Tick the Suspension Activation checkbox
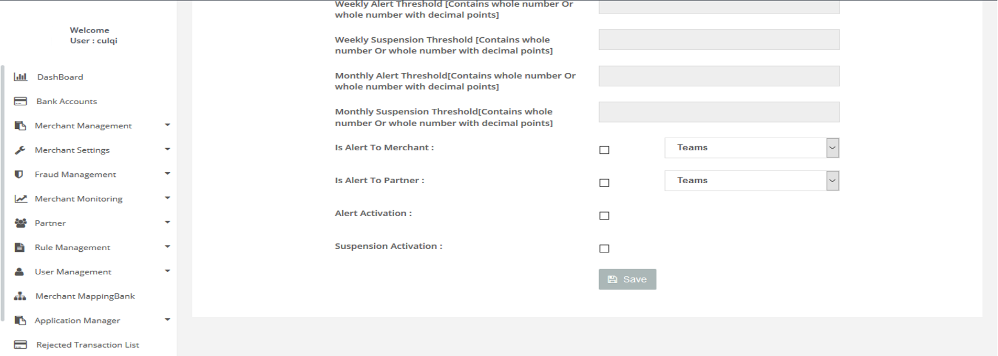This screenshot has height=356, width=998. [604, 249]
